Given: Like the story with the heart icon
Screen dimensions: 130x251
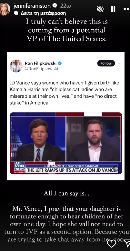Looking at the screenshot, I should (x=111, y=244).
